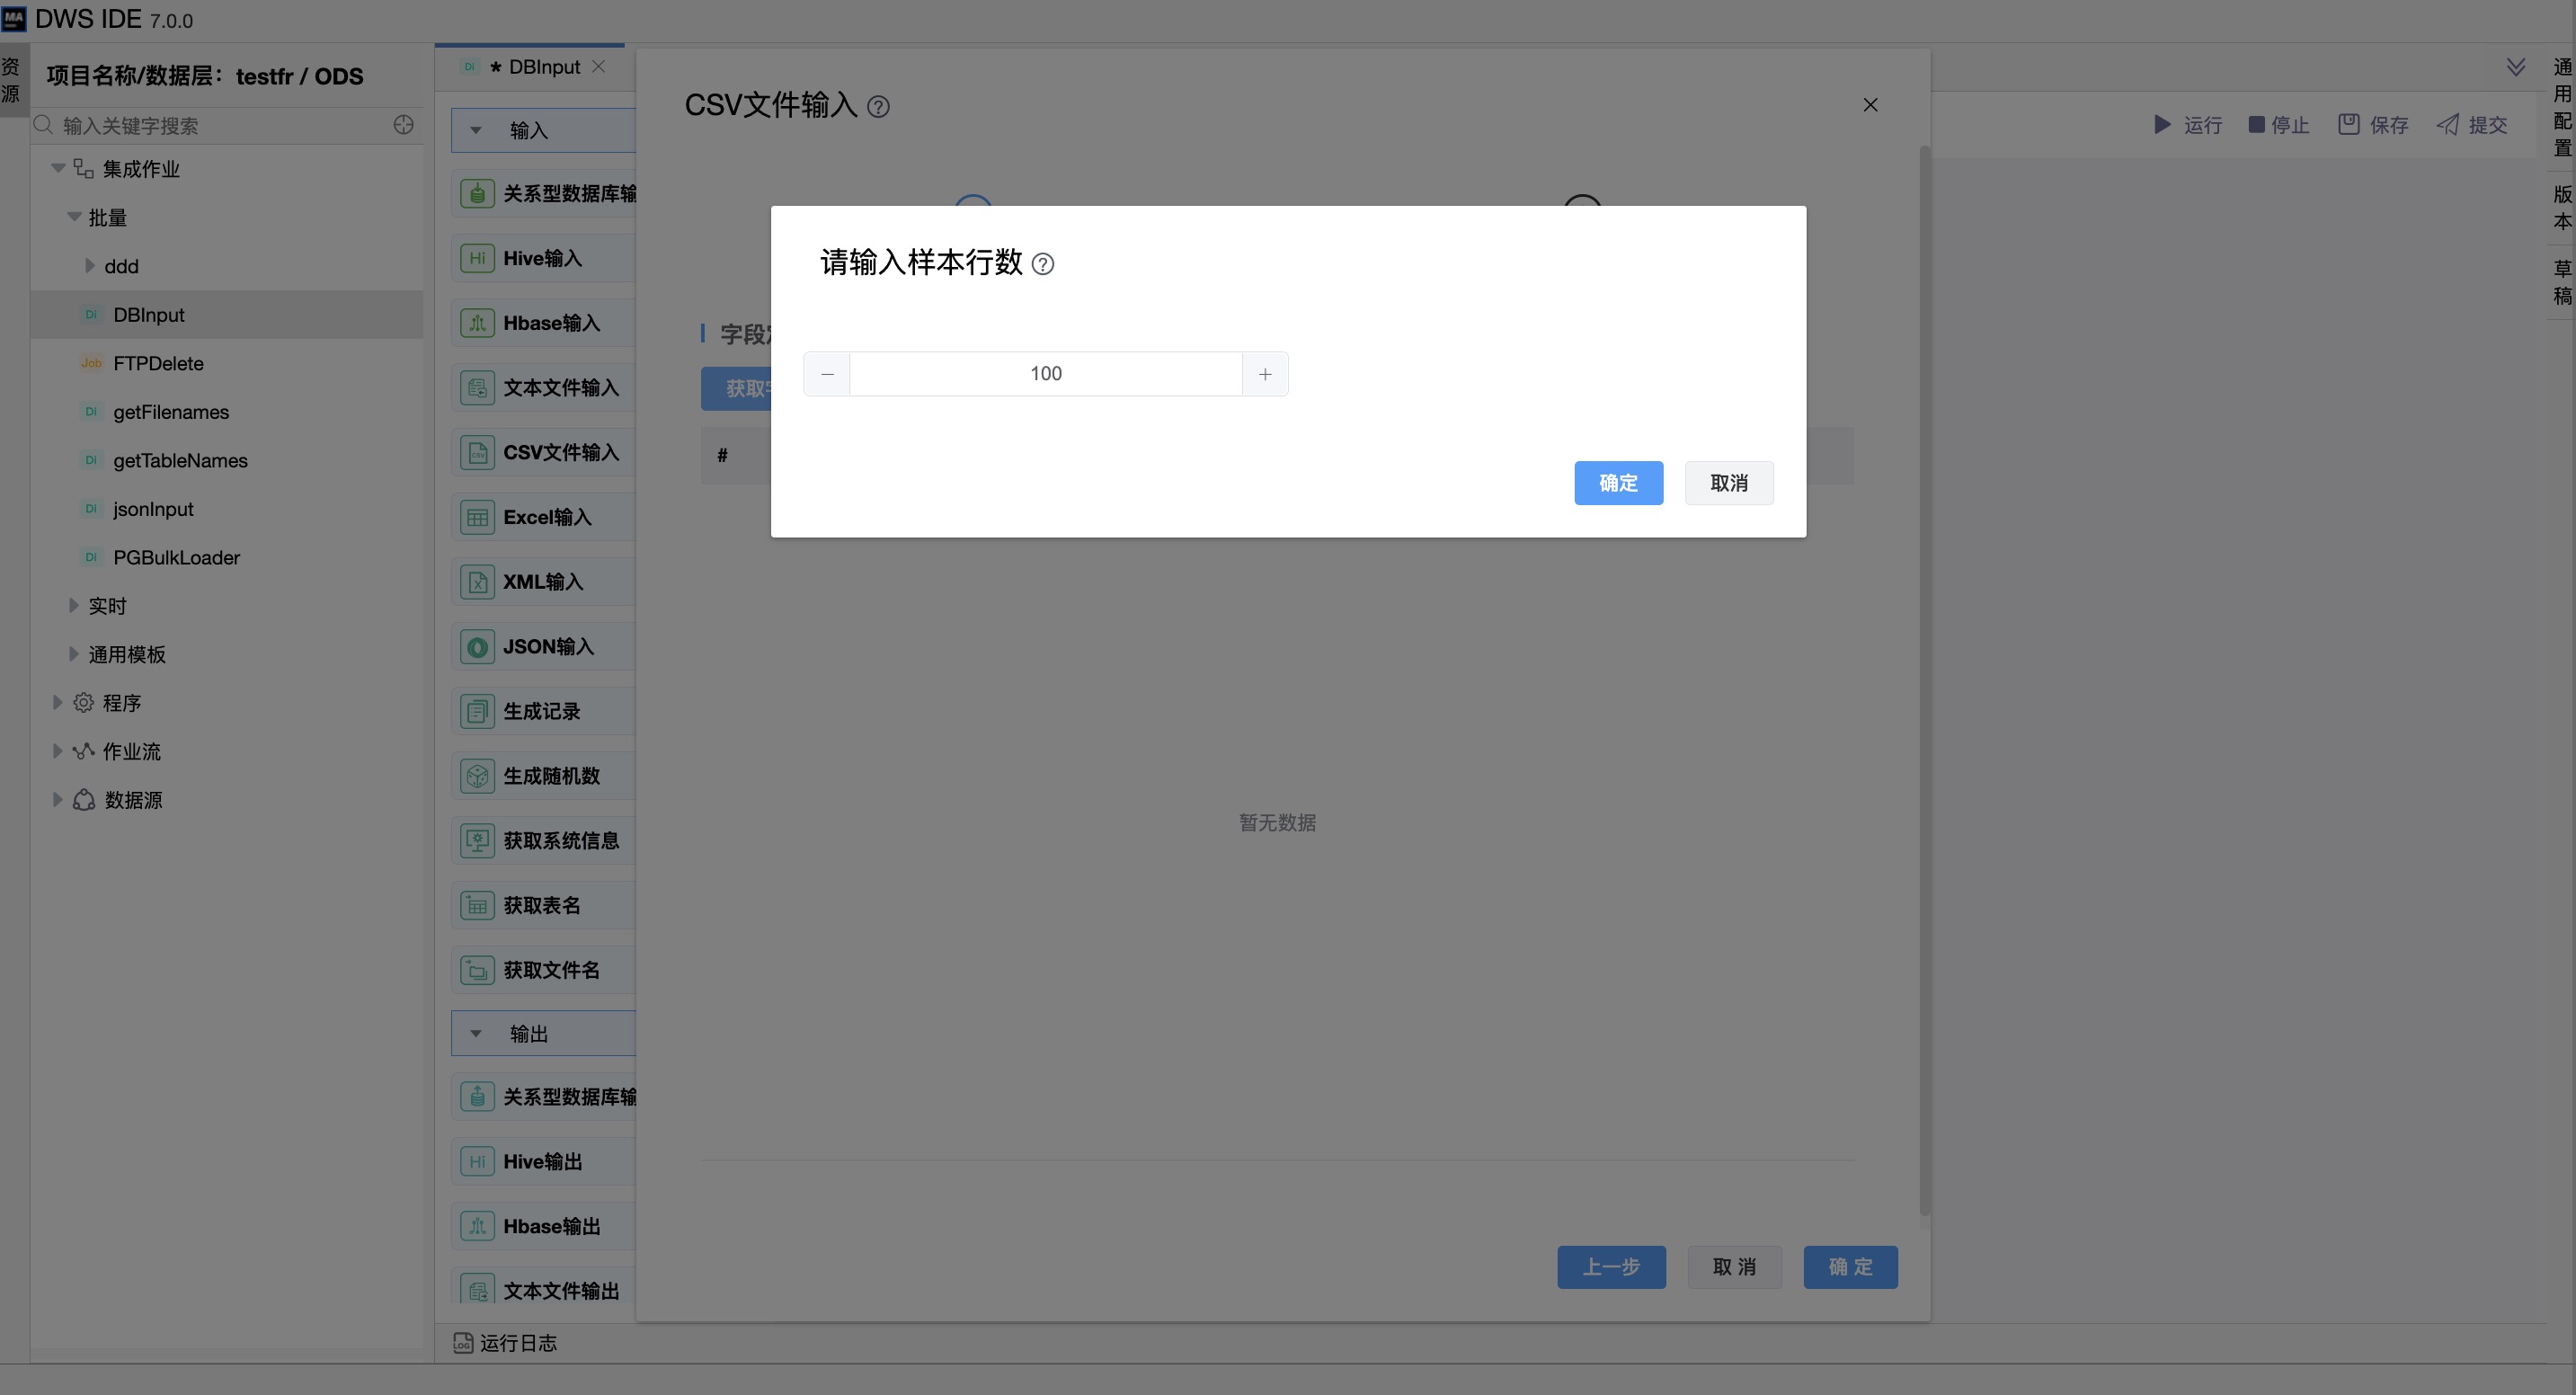Click the locate target icon next to search box

click(403, 125)
